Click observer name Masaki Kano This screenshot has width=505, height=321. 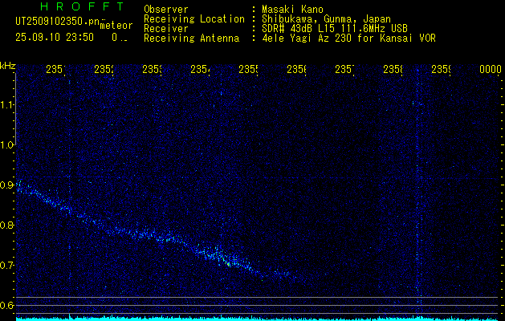(x=292, y=10)
